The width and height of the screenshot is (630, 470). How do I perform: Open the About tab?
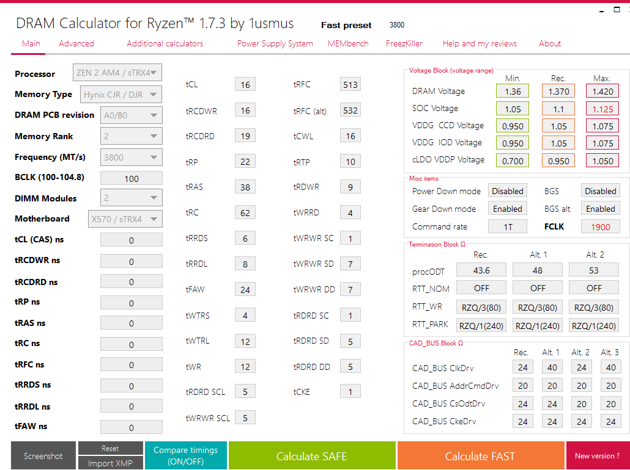(550, 44)
